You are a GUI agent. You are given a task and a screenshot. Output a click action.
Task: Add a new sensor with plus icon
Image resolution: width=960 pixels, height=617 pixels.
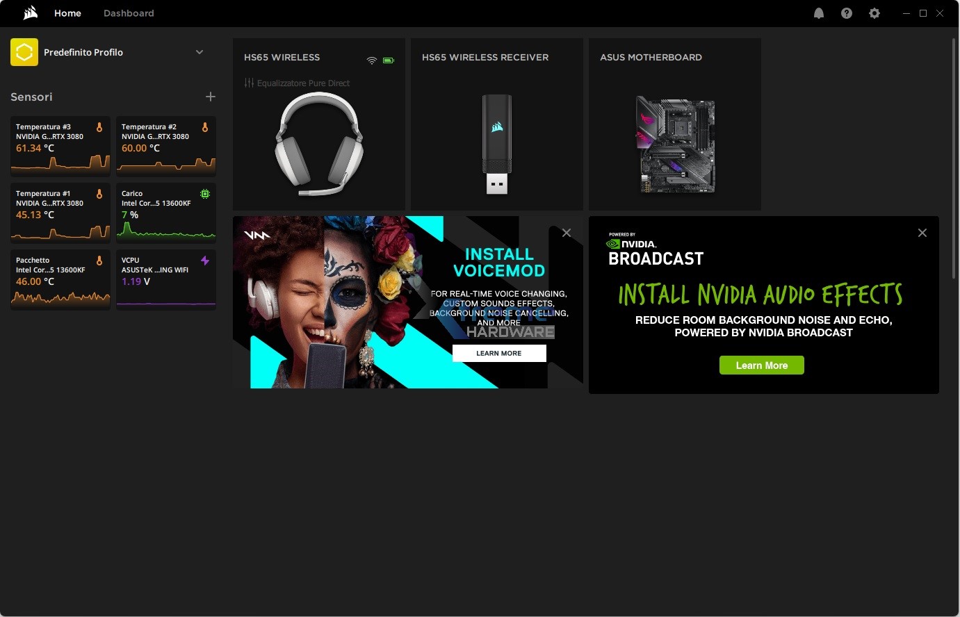[211, 97]
